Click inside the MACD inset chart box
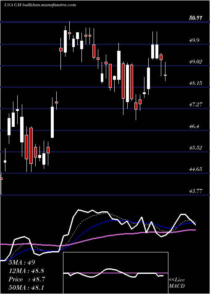 [x=115, y=273]
